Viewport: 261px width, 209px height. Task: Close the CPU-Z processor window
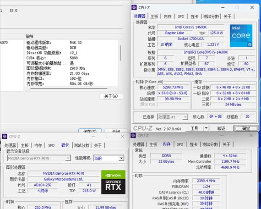[252, 7]
